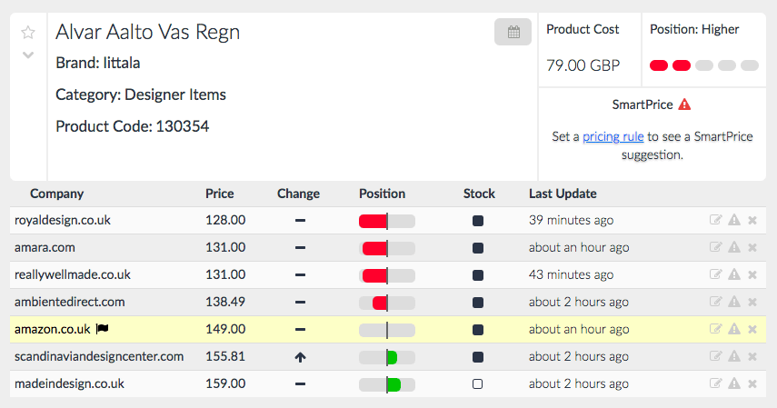Delete the amara.com competitor row

pyautogui.click(x=752, y=247)
